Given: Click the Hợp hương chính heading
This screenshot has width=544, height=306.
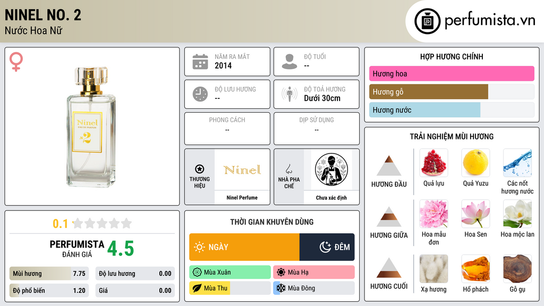Looking at the screenshot, I should click(452, 56).
